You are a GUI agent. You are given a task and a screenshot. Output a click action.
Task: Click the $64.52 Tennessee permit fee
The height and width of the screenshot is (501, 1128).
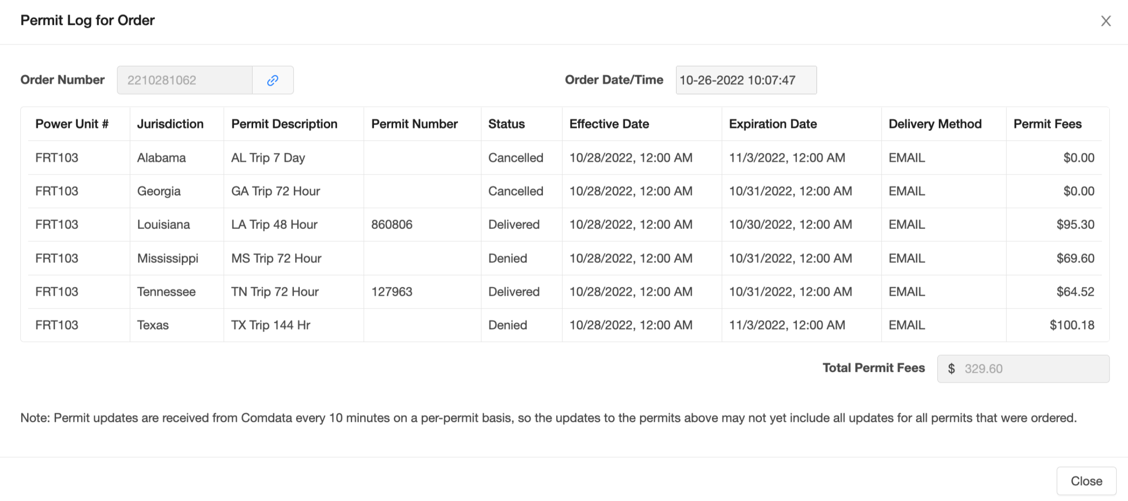[x=1075, y=292]
